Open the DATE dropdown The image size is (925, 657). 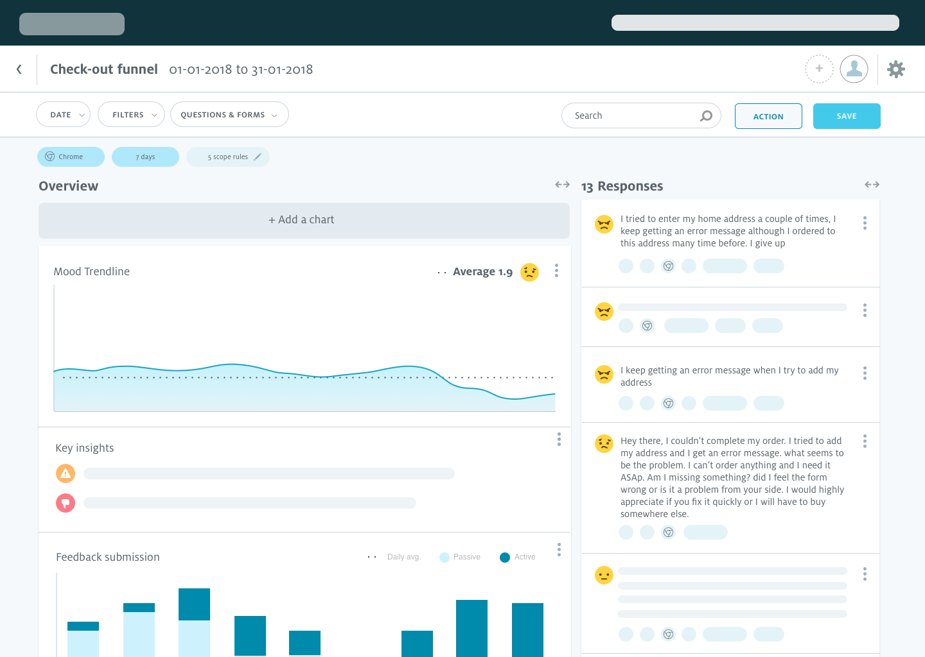[64, 114]
